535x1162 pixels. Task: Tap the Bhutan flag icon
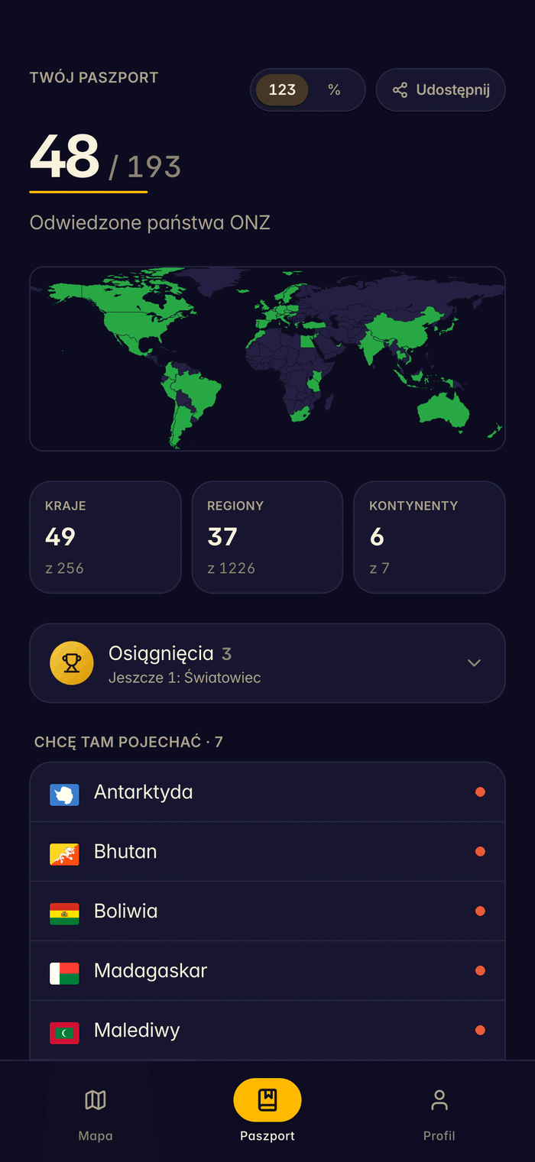(x=64, y=854)
